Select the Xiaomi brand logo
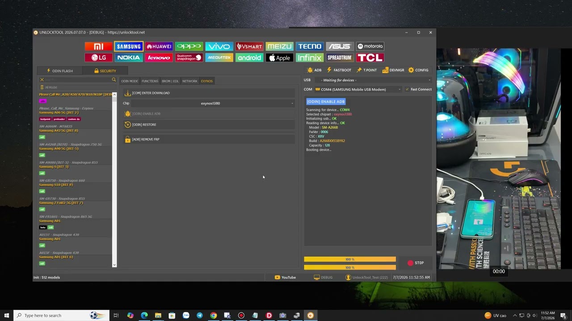This screenshot has height=321, width=572. 98,46
